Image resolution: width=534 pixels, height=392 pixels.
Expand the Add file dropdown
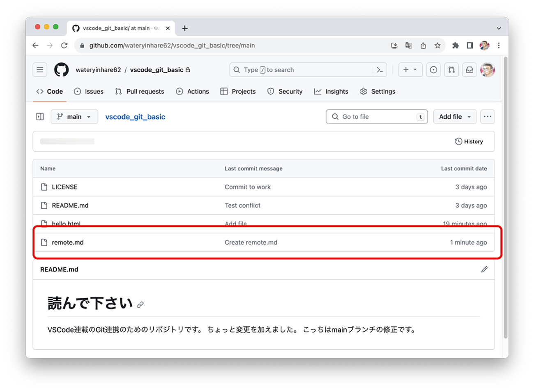coord(455,117)
